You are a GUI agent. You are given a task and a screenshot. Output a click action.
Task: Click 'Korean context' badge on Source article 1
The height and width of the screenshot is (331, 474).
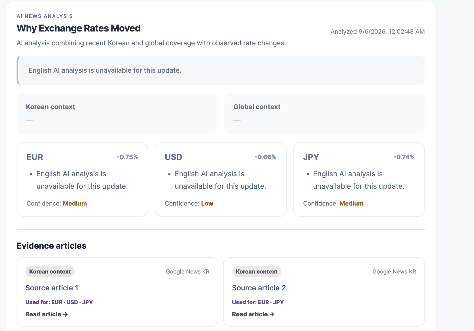[50, 272]
